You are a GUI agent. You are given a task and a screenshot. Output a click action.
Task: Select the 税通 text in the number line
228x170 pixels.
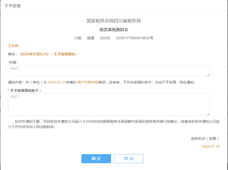pos(91,38)
